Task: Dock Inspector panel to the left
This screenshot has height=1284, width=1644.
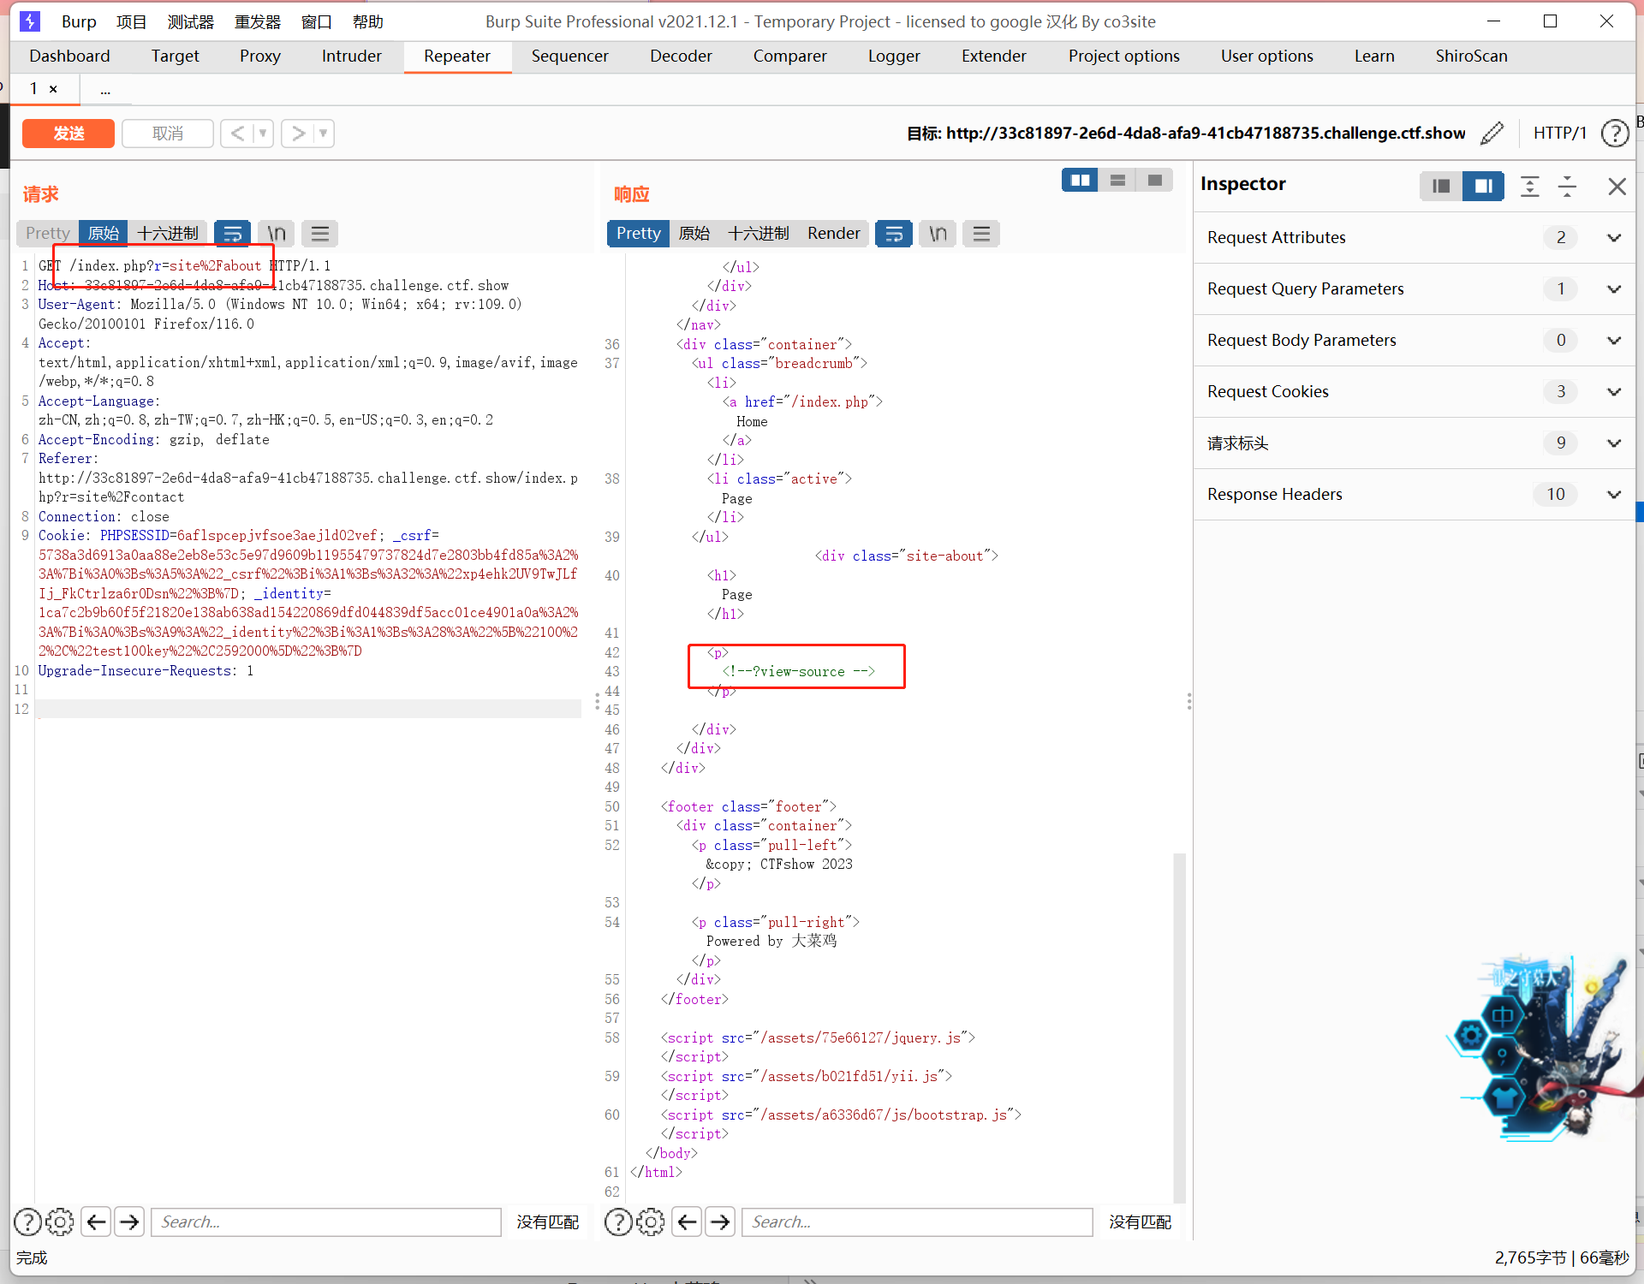Action: (x=1441, y=186)
